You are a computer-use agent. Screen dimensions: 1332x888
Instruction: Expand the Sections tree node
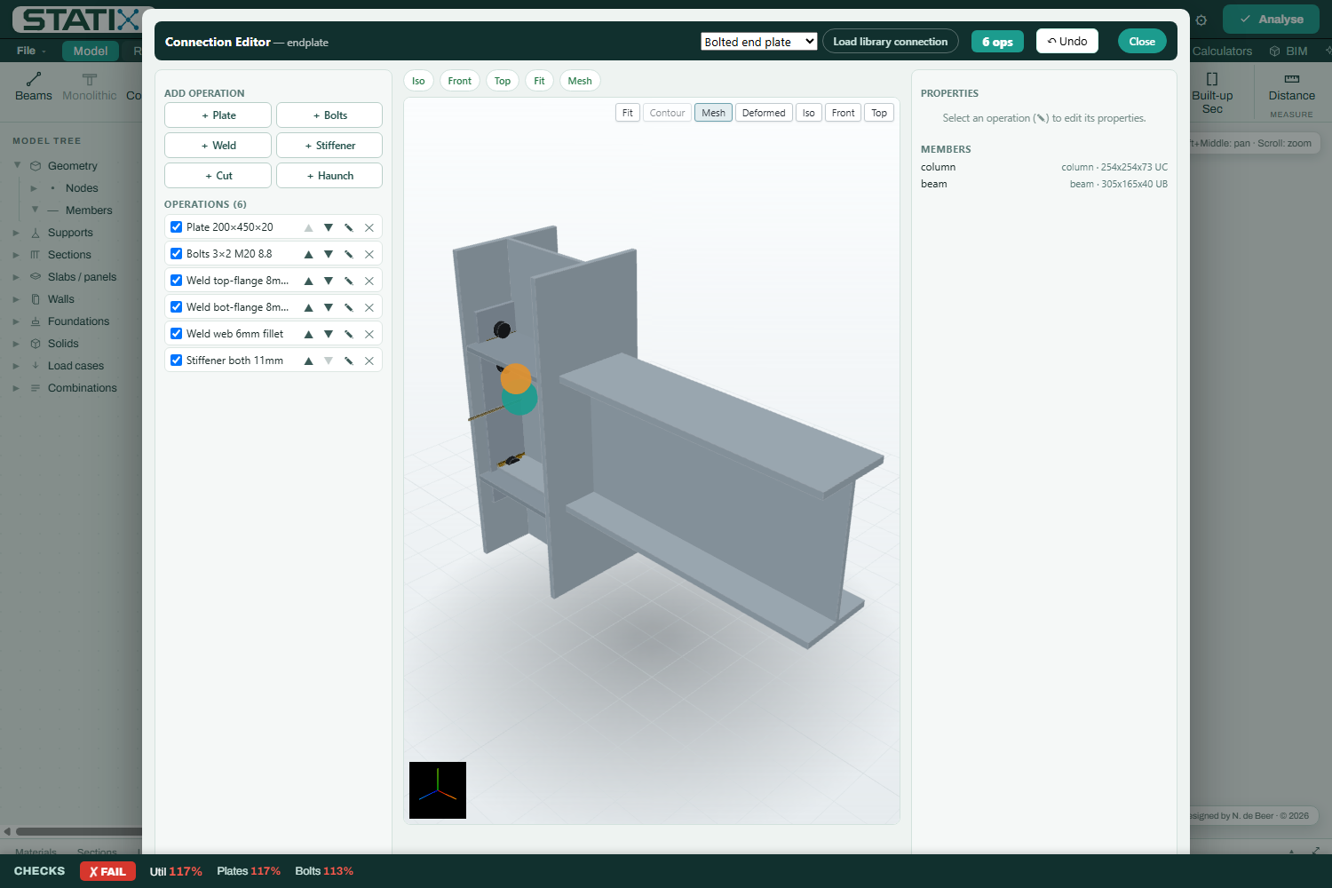(16, 255)
